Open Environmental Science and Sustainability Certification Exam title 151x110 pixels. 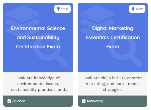[38, 37]
